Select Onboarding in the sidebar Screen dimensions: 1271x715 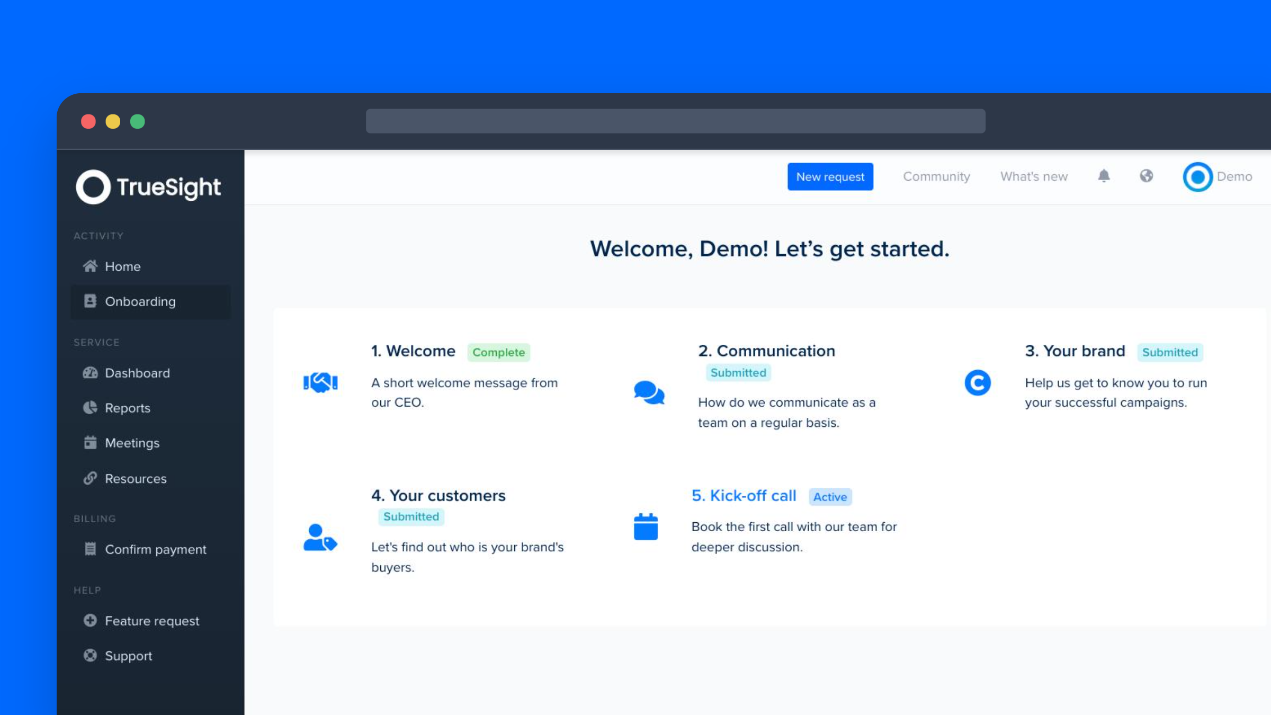[150, 301]
